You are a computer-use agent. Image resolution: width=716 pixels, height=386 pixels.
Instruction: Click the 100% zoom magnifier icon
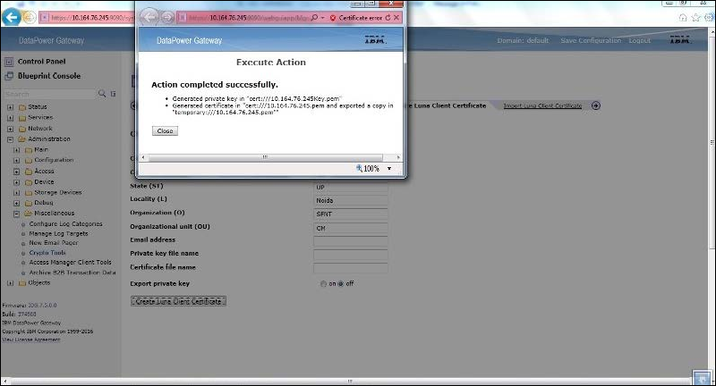359,168
